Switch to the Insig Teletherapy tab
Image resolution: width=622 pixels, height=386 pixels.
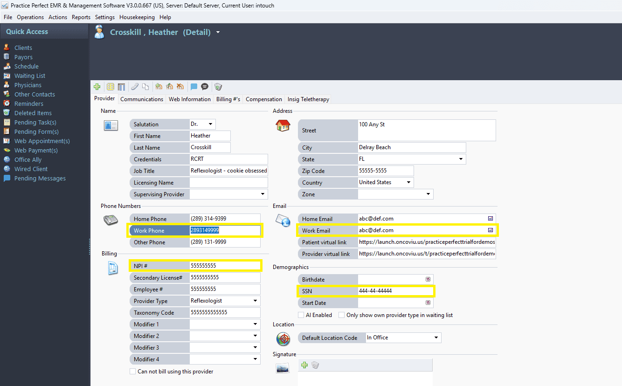(x=308, y=99)
